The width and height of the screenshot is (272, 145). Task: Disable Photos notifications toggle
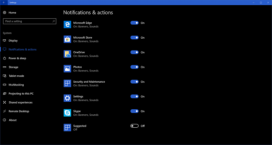(x=135, y=67)
